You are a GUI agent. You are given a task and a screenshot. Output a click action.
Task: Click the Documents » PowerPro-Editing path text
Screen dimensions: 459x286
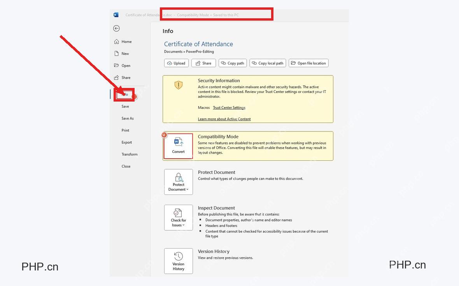189,51
